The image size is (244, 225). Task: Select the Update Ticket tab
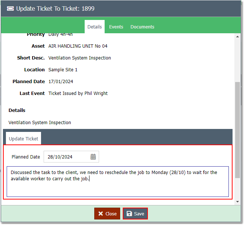coord(24,139)
